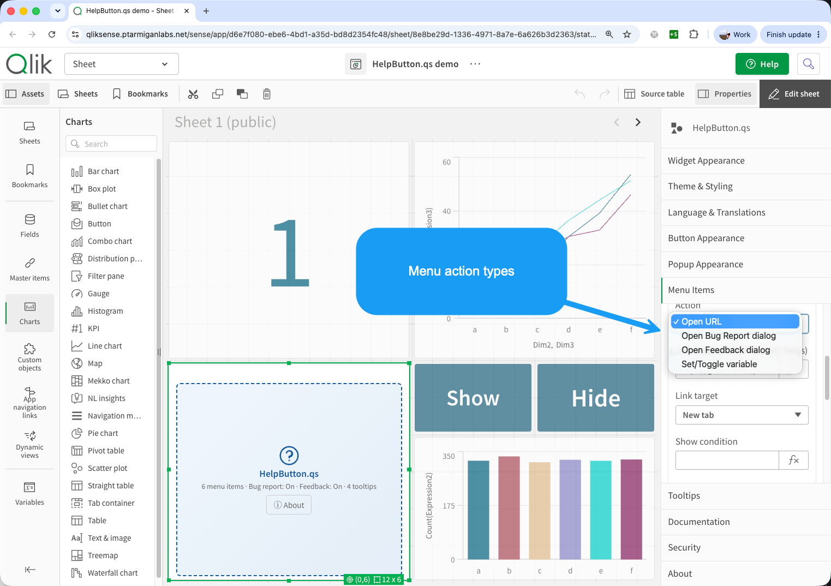The image size is (831, 586).
Task: Toggle the Assets panel
Action: click(25, 94)
